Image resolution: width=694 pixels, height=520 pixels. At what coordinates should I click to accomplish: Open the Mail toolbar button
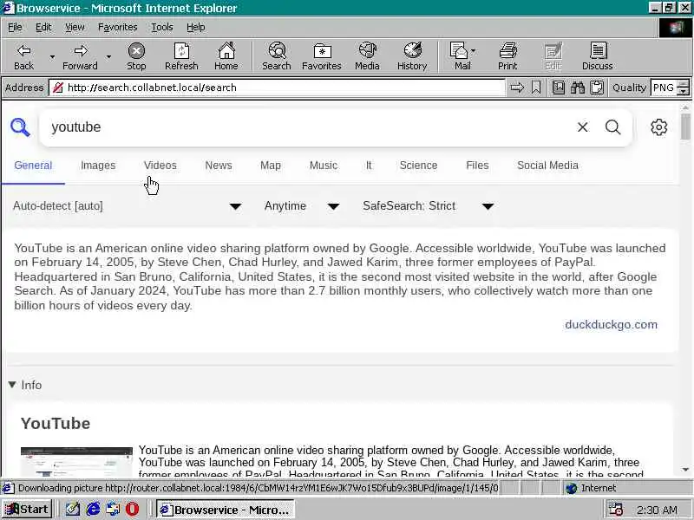tap(462, 56)
